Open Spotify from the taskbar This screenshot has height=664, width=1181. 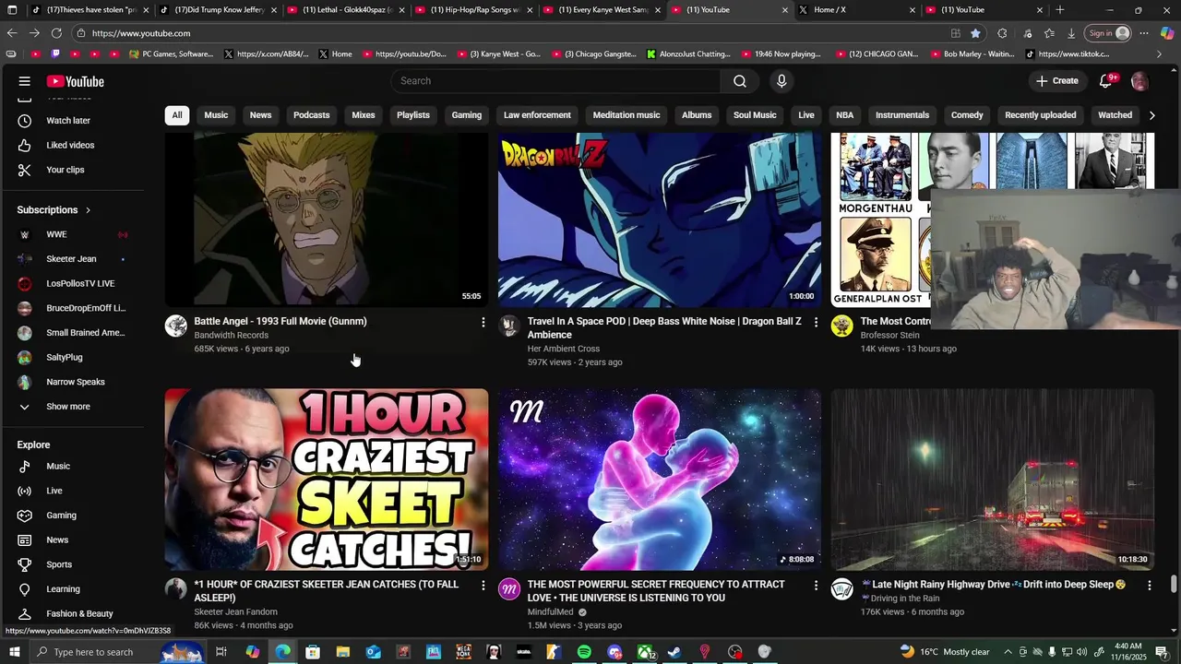(584, 652)
